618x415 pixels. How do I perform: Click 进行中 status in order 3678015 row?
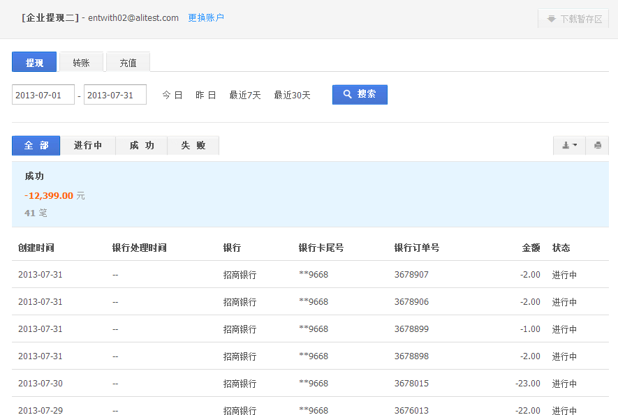[x=564, y=384]
